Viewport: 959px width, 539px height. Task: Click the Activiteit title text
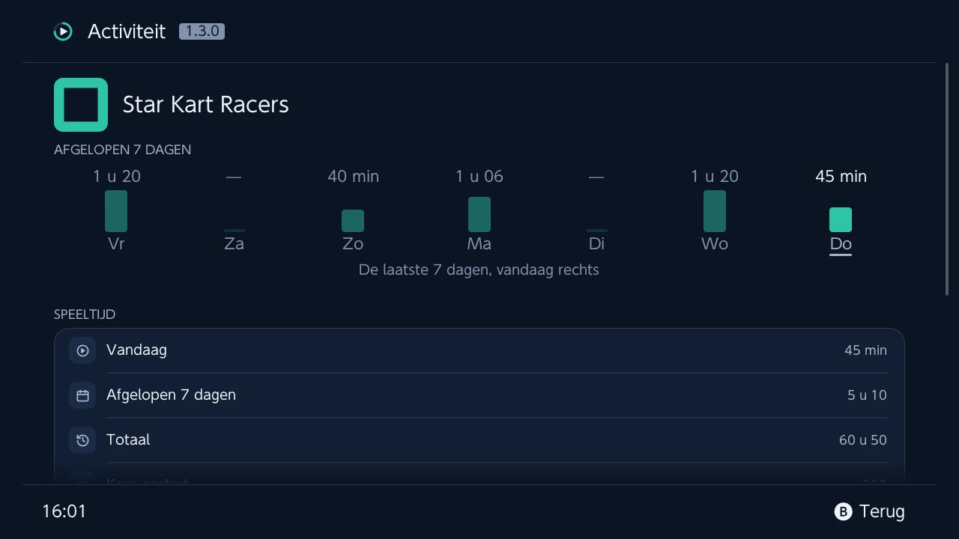127,31
